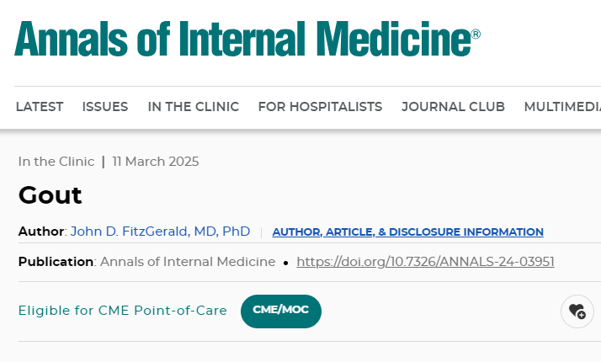Open Eligible for CME Point-of-Care link
The image size is (601, 362).
(123, 311)
